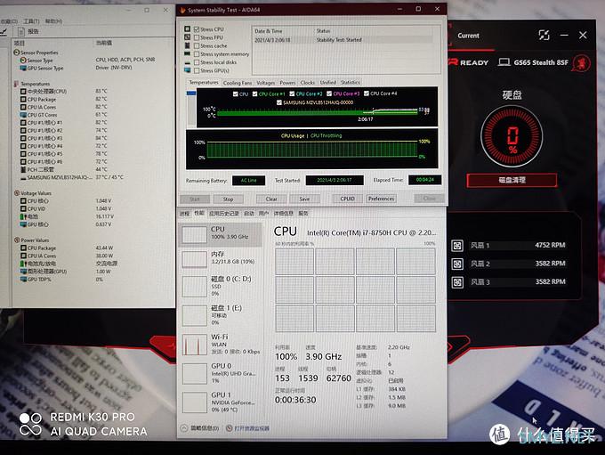Enable the Stress FPU checkbox

coord(197,37)
